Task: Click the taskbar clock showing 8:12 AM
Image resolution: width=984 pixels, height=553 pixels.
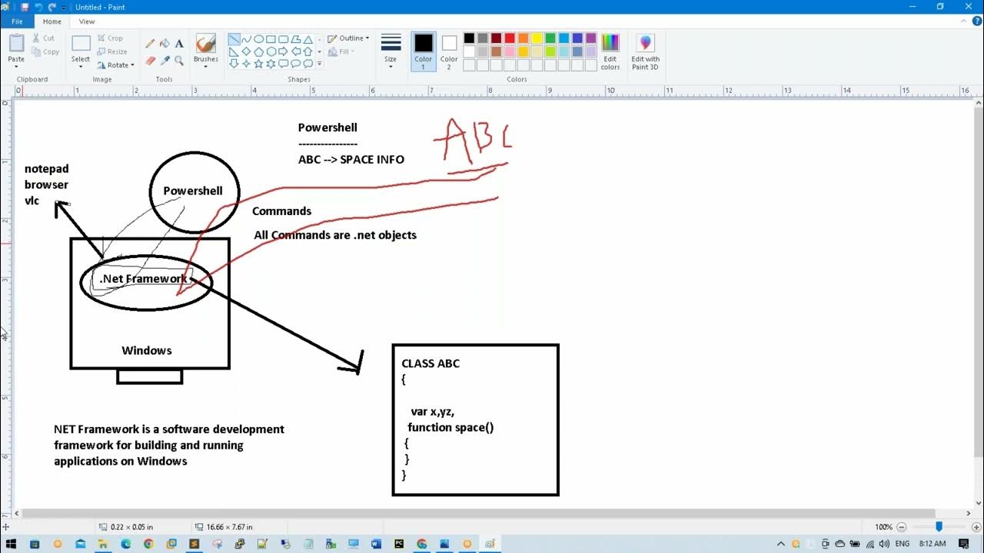Action: click(x=932, y=544)
